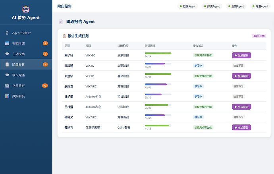
Task: Open Agent 控制台 via its phone icon
Action: [7, 33]
